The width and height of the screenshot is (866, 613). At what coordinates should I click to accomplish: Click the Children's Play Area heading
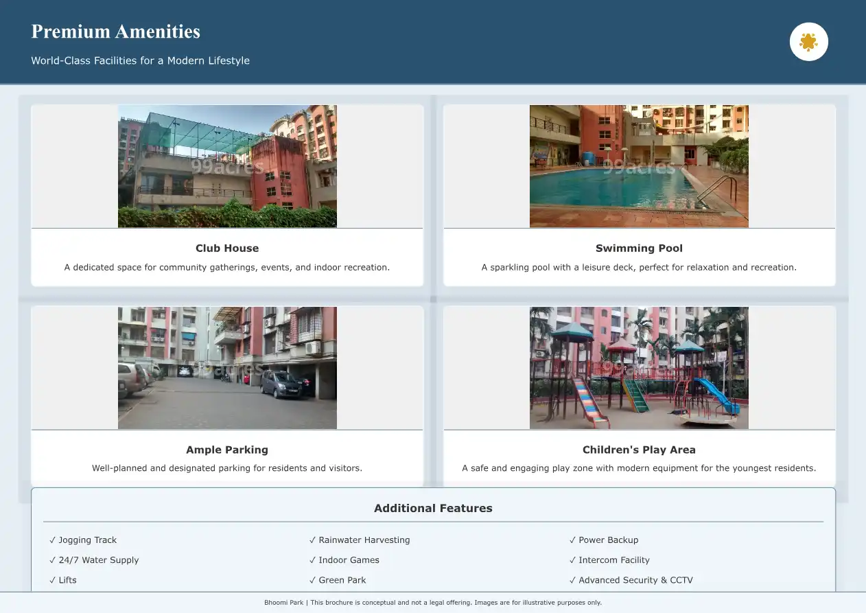coord(639,450)
